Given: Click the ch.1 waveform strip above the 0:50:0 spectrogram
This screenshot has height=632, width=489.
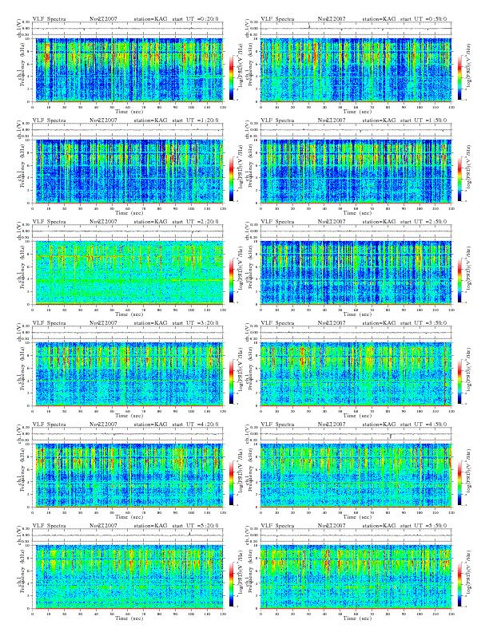Looking at the screenshot, I should tap(356, 29).
